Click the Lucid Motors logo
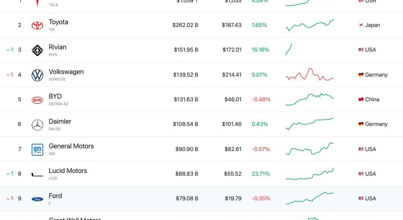Image resolution: width=403 pixels, height=220 pixels. tap(37, 175)
